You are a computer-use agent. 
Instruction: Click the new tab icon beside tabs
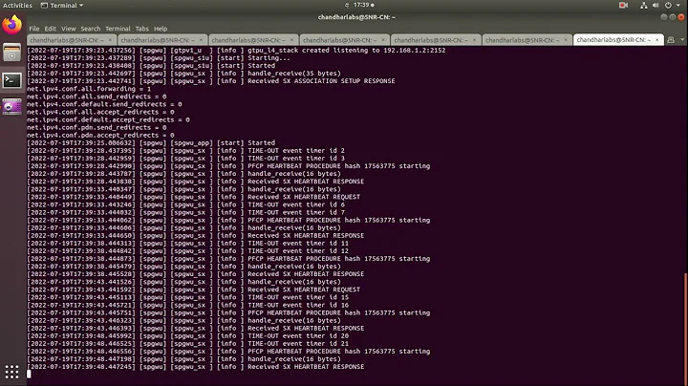click(x=671, y=40)
